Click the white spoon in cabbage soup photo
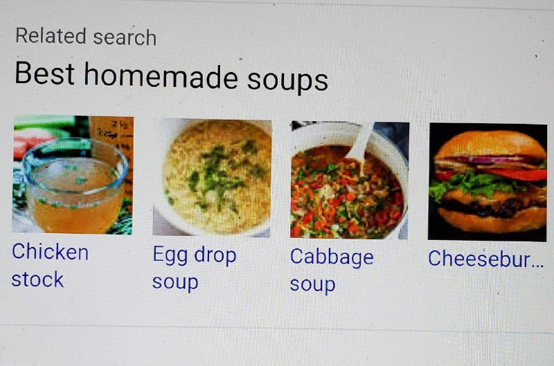 coord(361,143)
